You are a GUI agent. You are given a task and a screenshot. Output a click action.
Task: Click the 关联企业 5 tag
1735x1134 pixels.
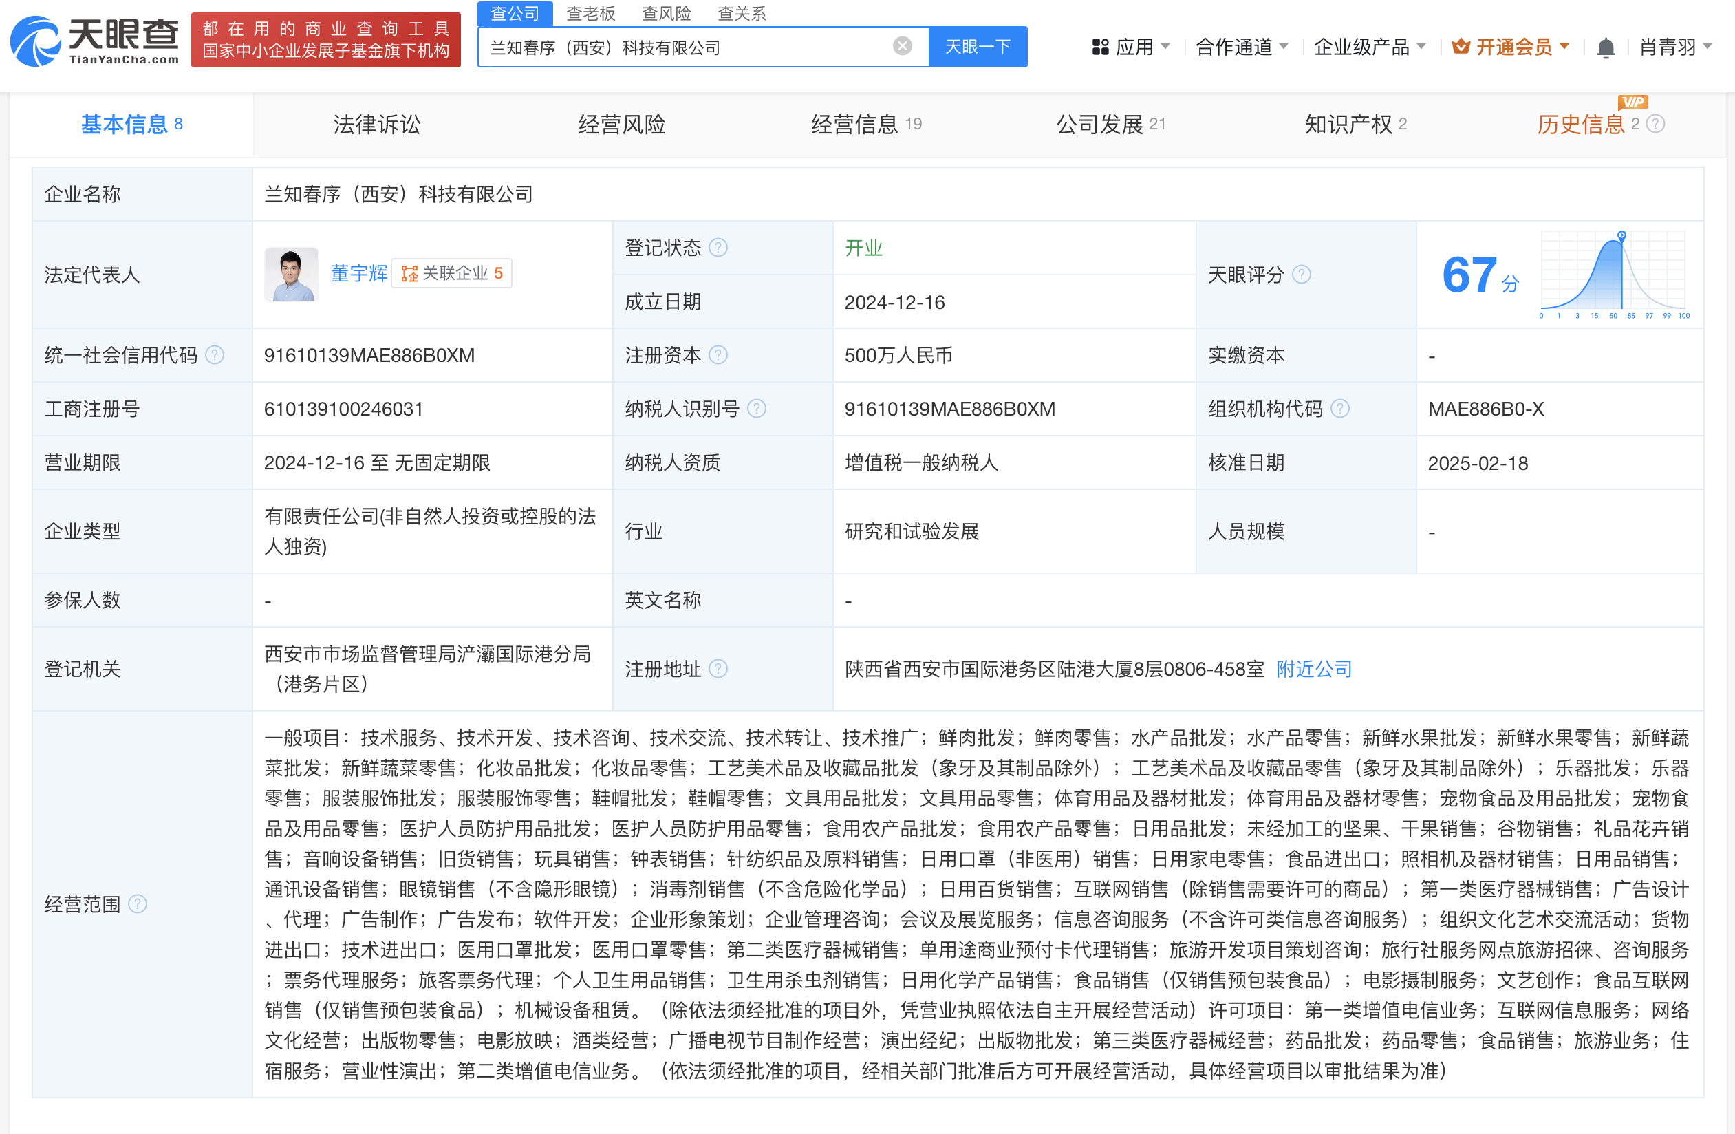coord(452,273)
